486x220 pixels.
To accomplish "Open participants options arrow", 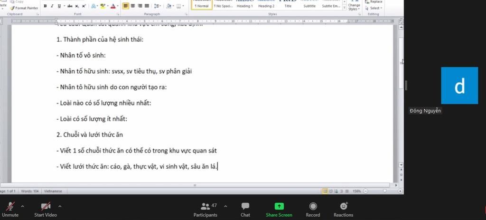I will point(225,206).
